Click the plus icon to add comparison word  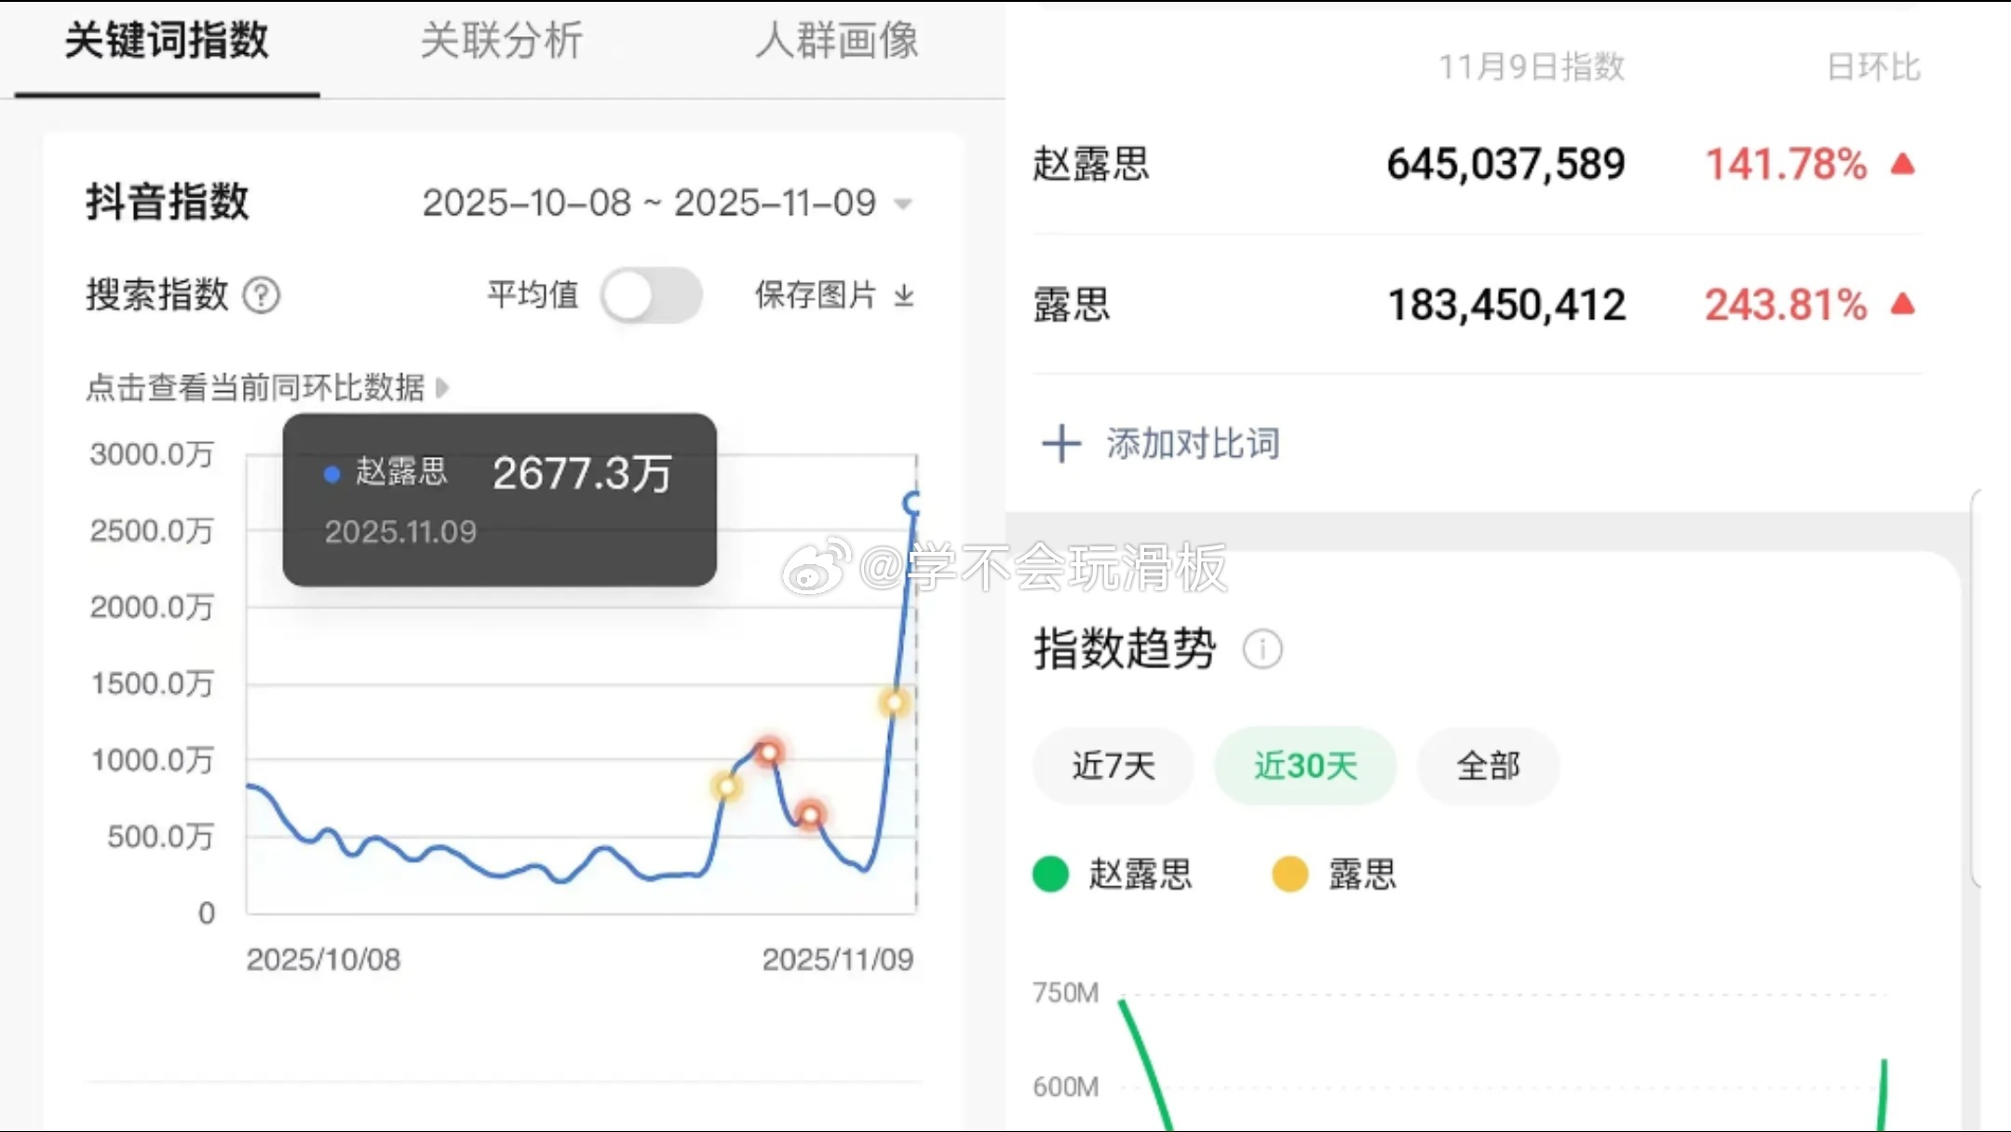point(1060,443)
